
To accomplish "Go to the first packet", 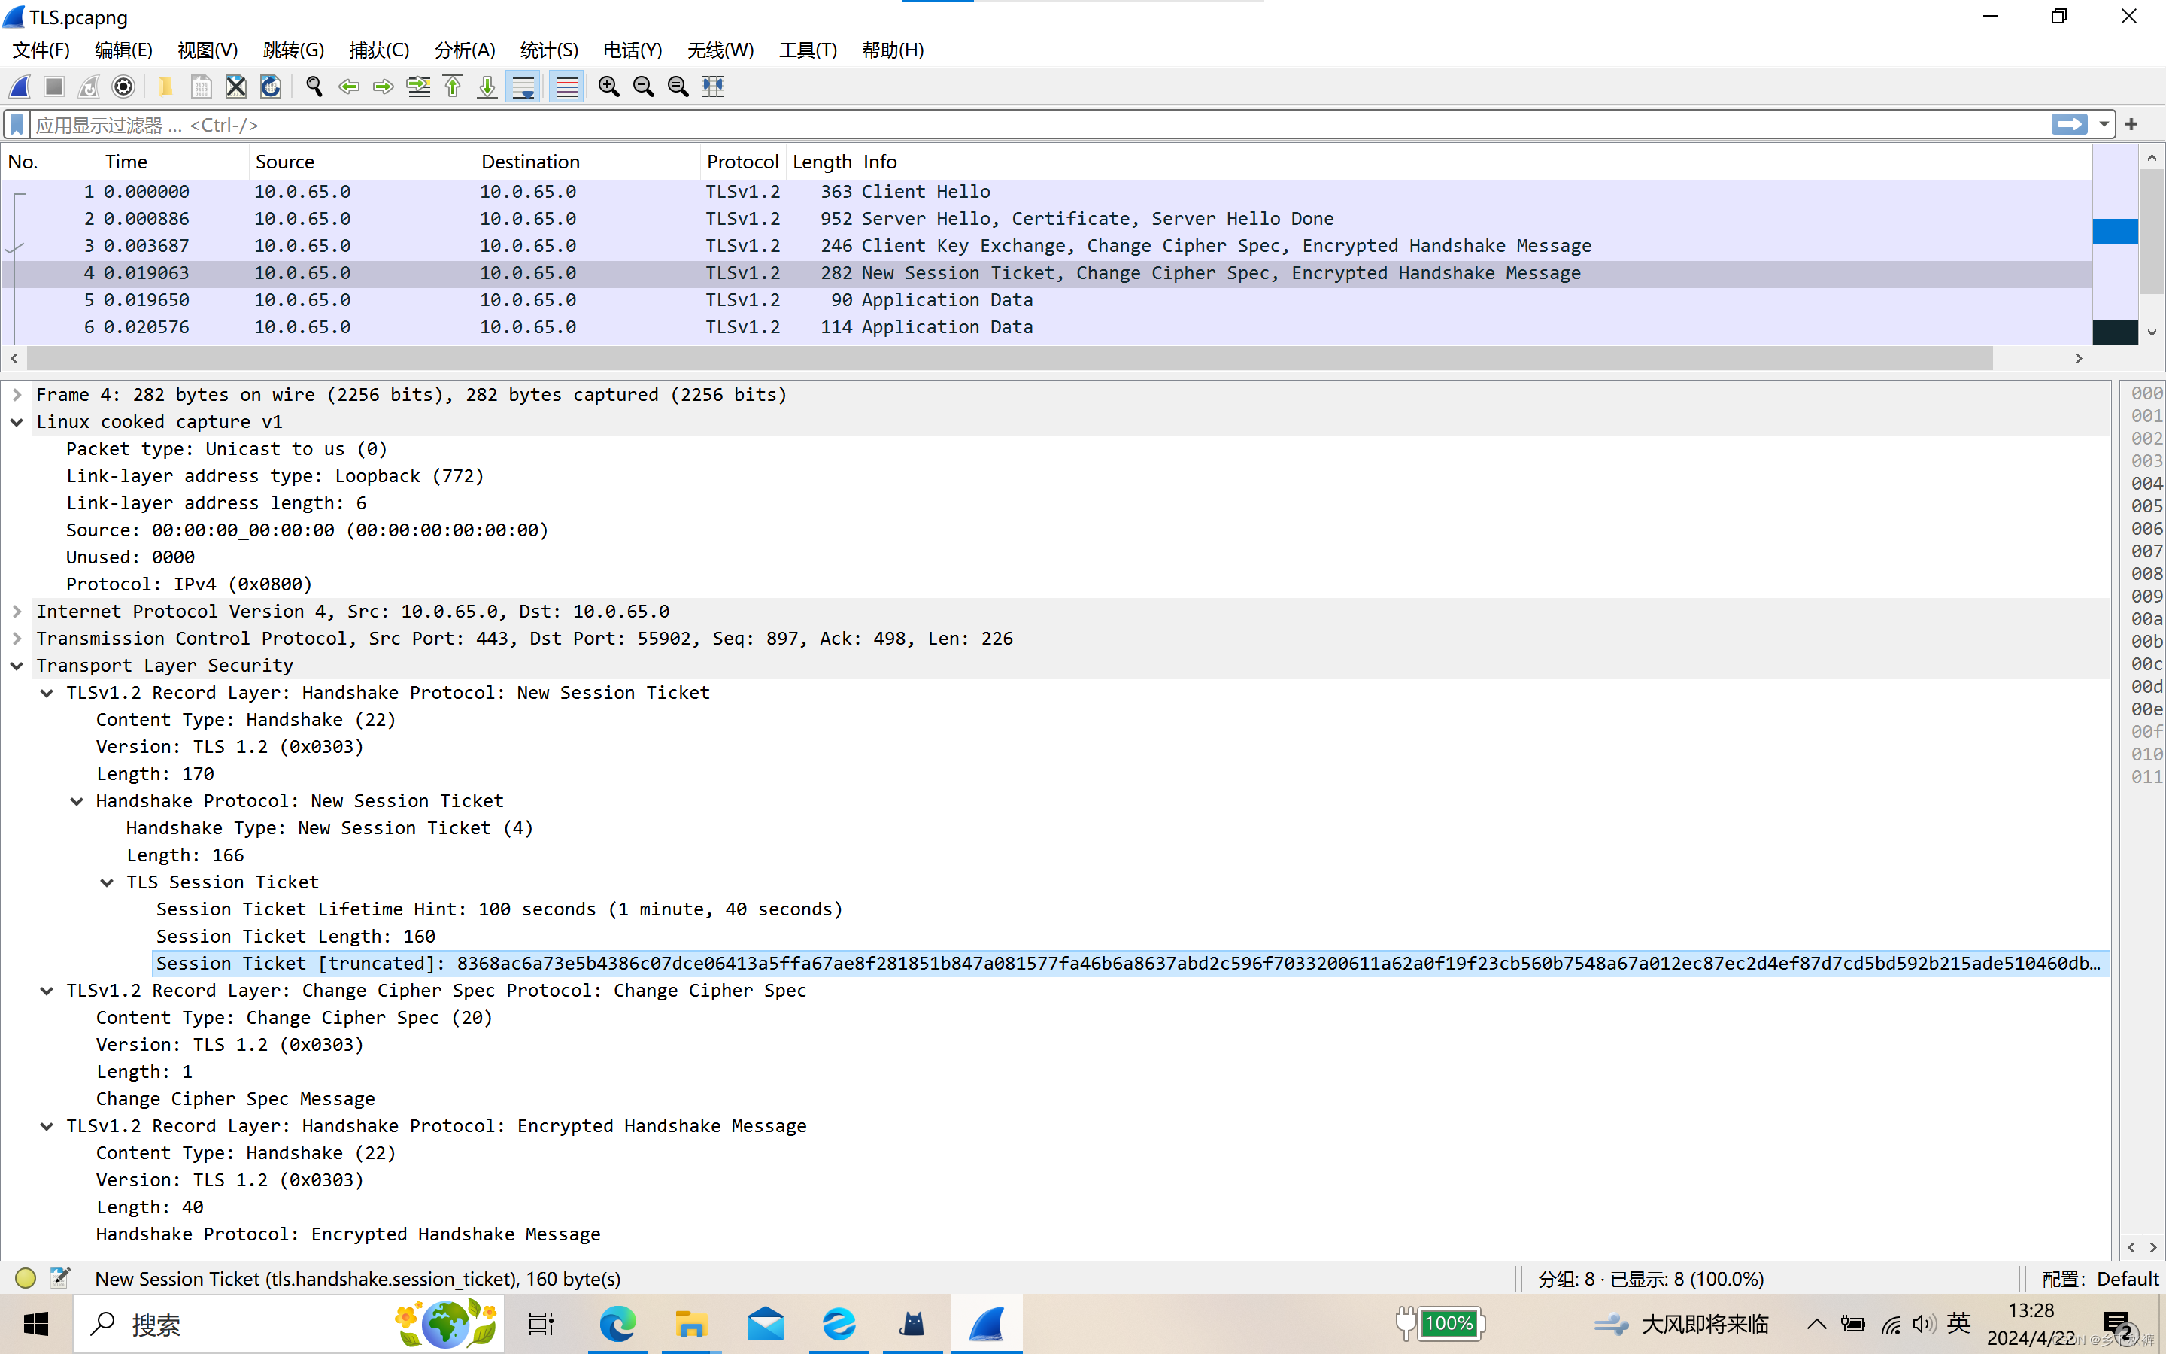I will point(452,86).
